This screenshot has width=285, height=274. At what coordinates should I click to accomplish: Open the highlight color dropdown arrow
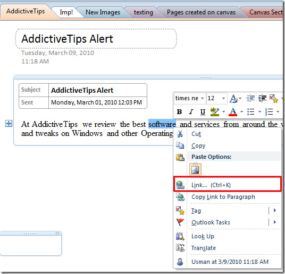point(223,111)
